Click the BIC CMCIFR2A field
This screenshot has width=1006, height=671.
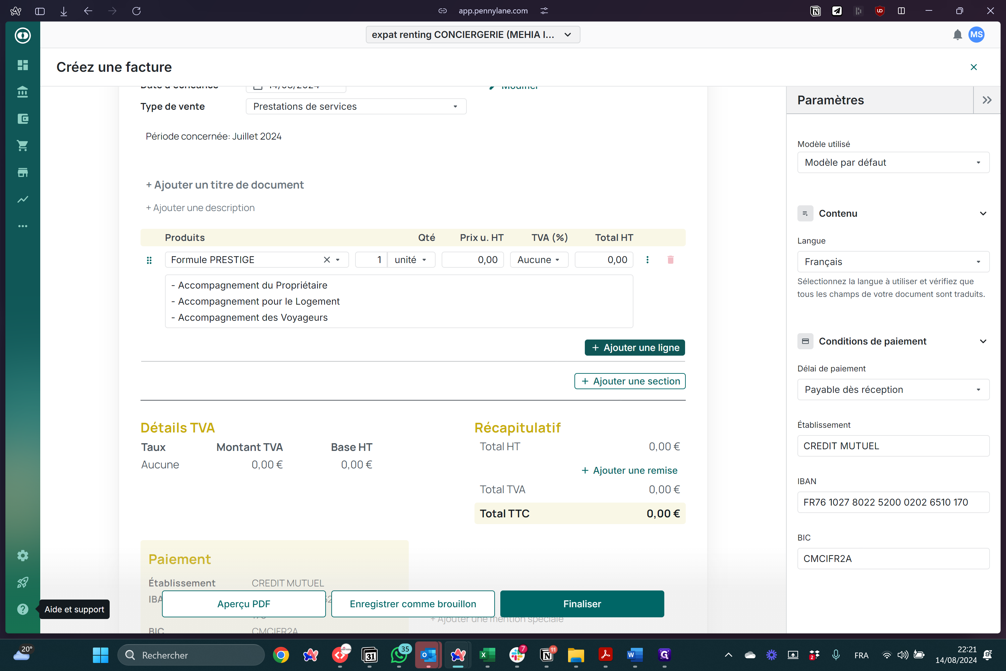point(893,559)
